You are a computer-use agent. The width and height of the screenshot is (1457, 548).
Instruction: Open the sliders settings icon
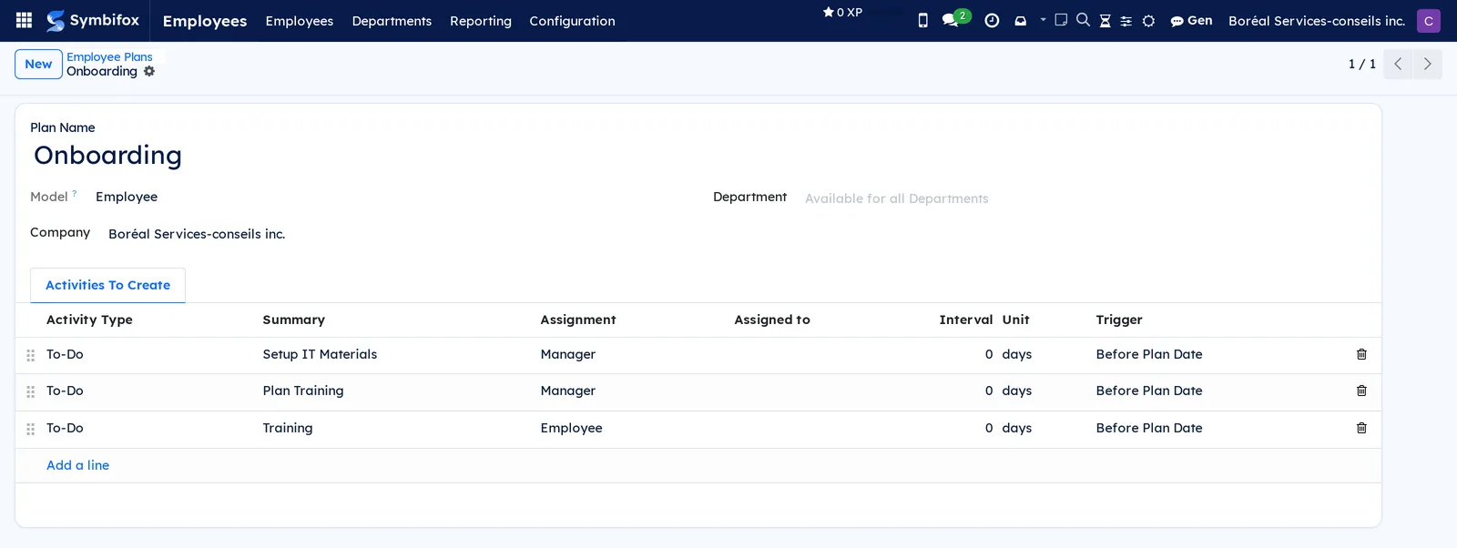click(1126, 20)
